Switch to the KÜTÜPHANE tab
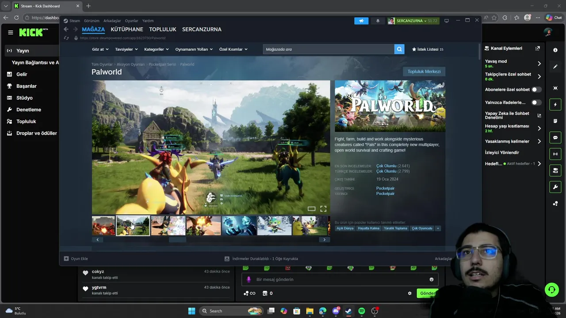566x318 pixels. click(x=127, y=29)
